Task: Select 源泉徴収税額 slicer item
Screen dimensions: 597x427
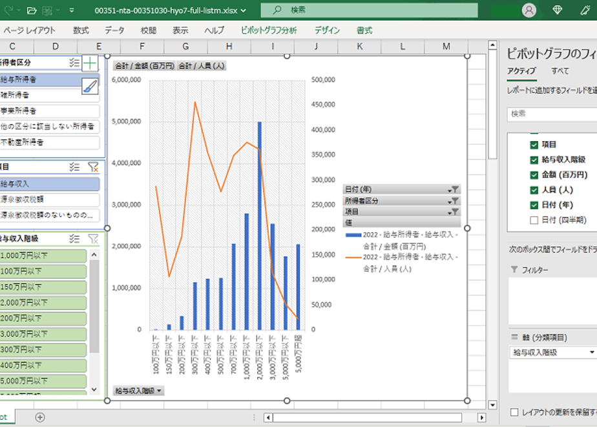Action: (x=50, y=199)
